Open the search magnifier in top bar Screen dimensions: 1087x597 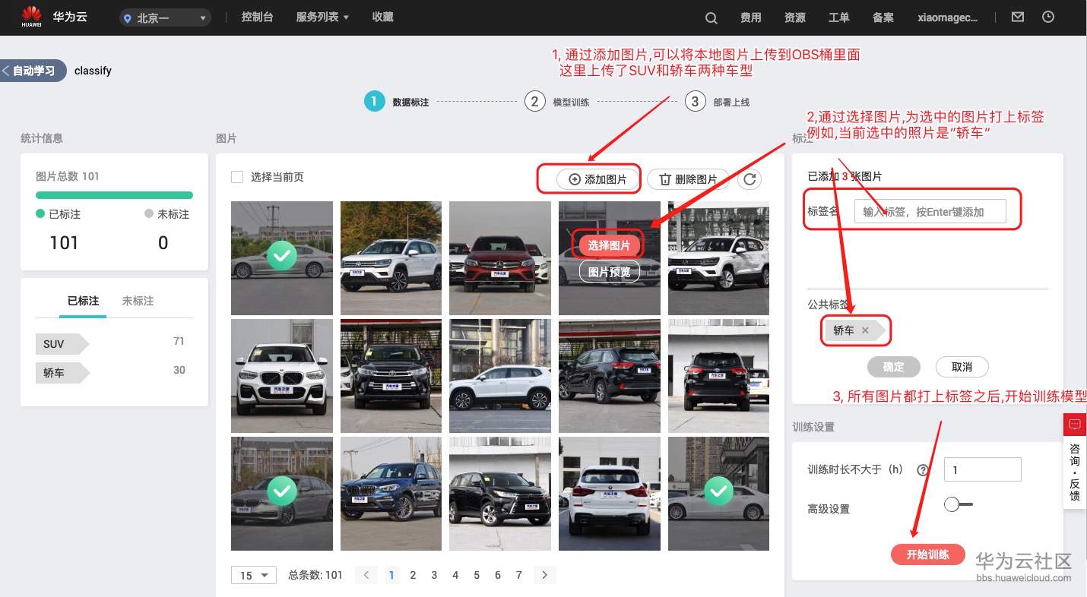(x=711, y=17)
